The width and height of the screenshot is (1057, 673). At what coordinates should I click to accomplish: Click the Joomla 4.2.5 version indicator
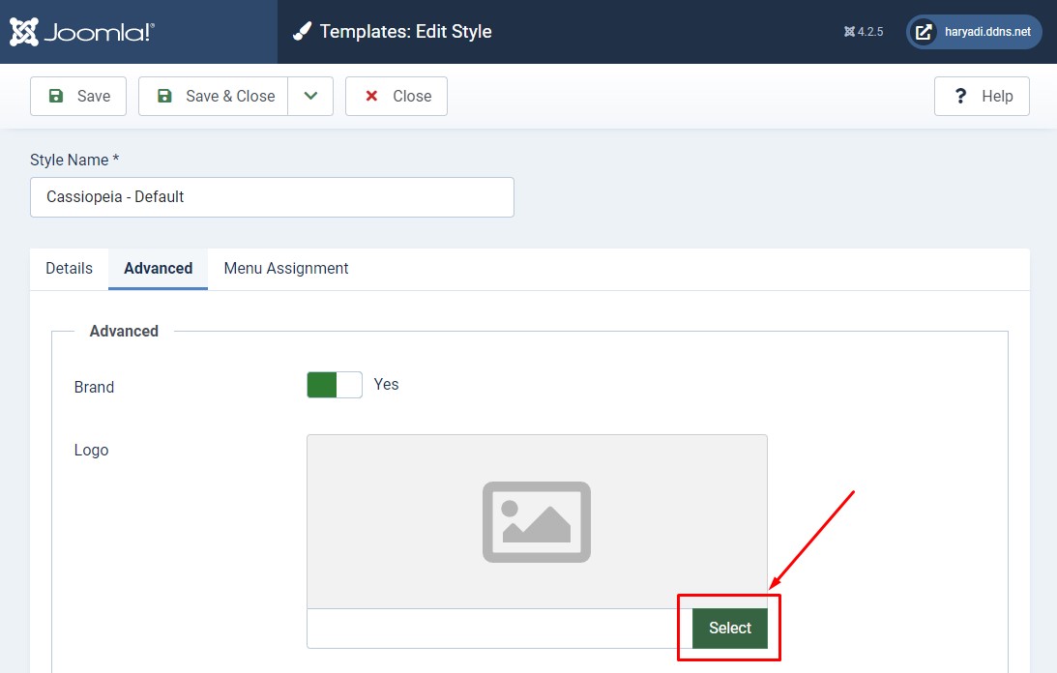click(x=864, y=32)
